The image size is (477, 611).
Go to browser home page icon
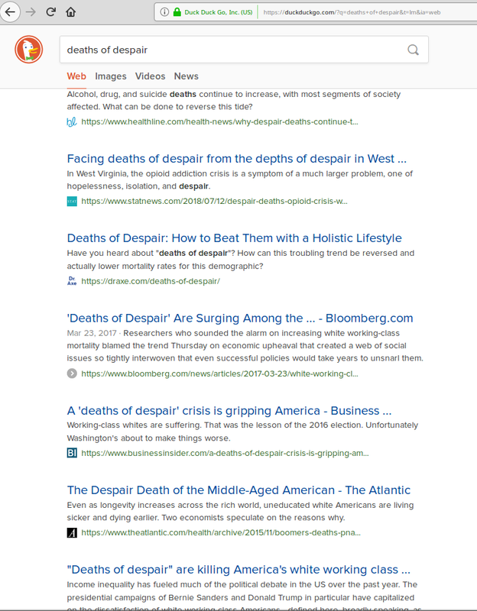tap(70, 12)
